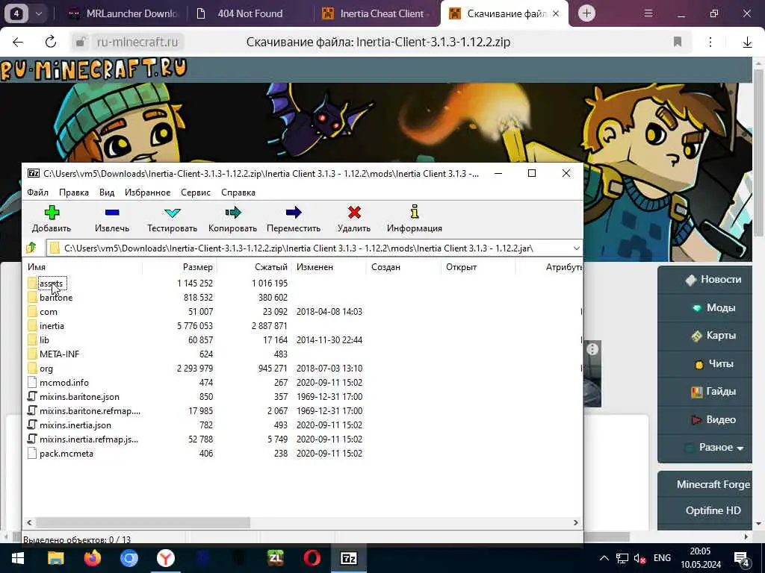Switch to the MRLauncher Download tab
The height and width of the screenshot is (573, 765).
click(123, 13)
